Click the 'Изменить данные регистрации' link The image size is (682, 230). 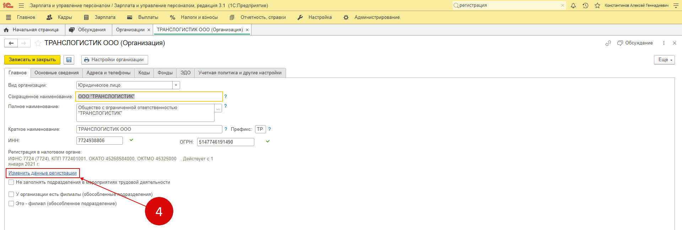click(43, 173)
